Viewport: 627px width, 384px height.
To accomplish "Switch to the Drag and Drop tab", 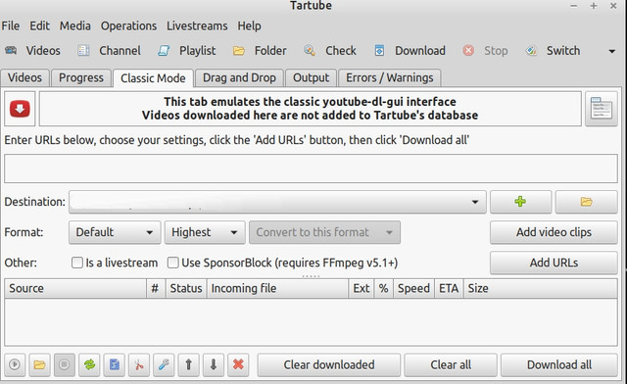I will (x=239, y=77).
